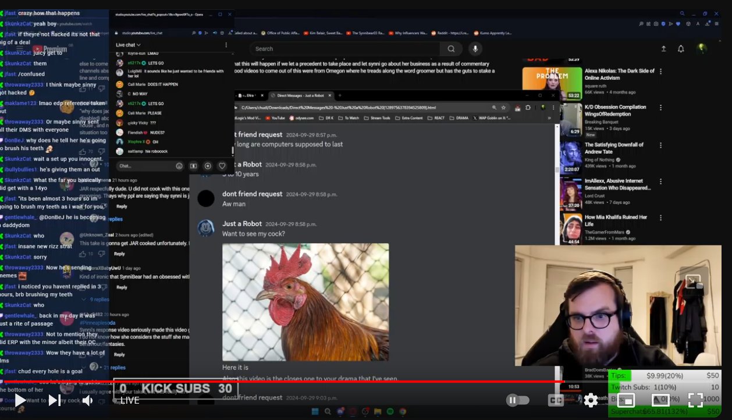This screenshot has width=732, height=420.
Task: Open the Office of Public Affairs bookmark
Action: (281, 33)
